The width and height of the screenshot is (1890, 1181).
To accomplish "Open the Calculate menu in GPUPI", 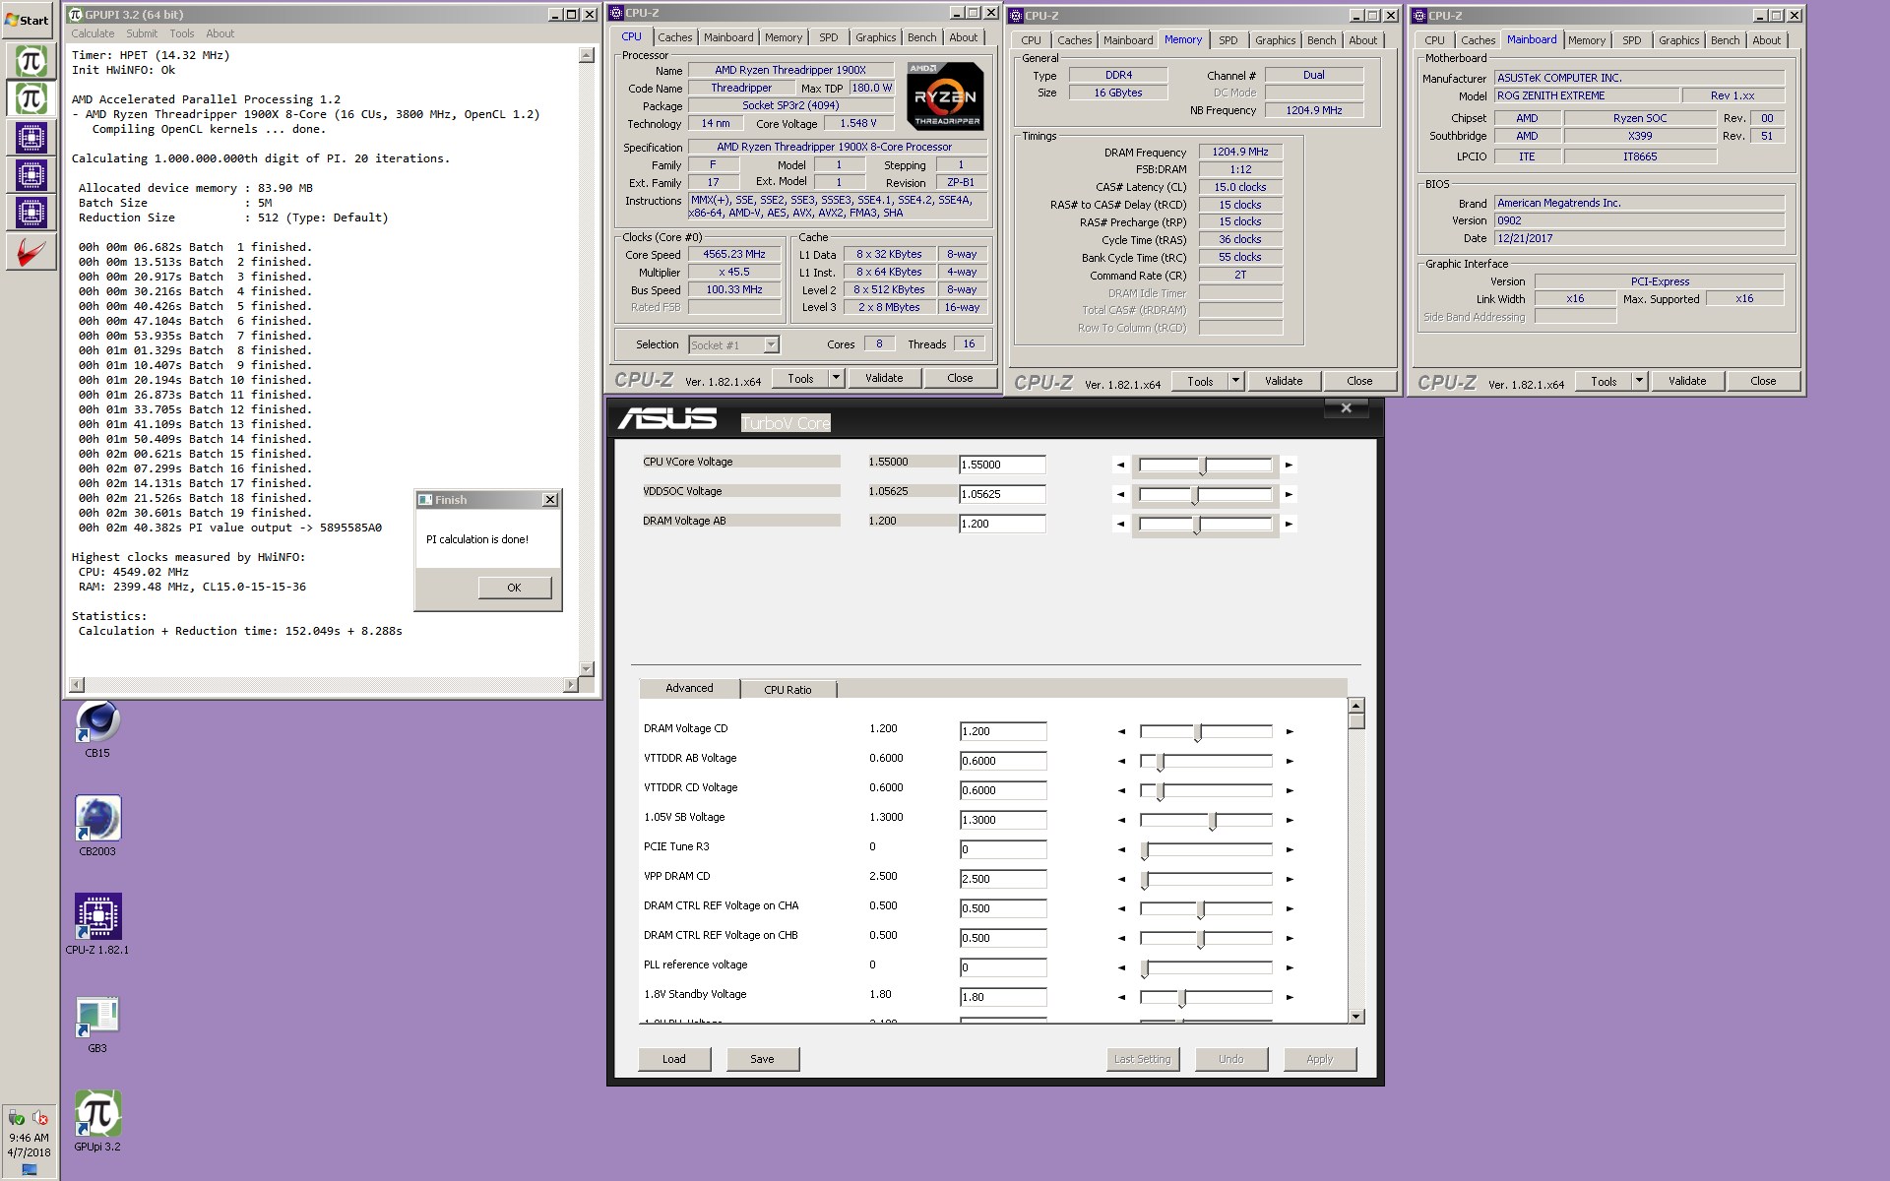I will pos(93,33).
